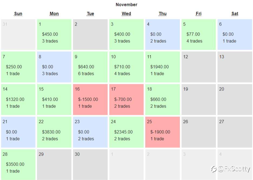Click the Wed column header
This screenshot has width=253, height=180.
pyautogui.click(x=126, y=14)
